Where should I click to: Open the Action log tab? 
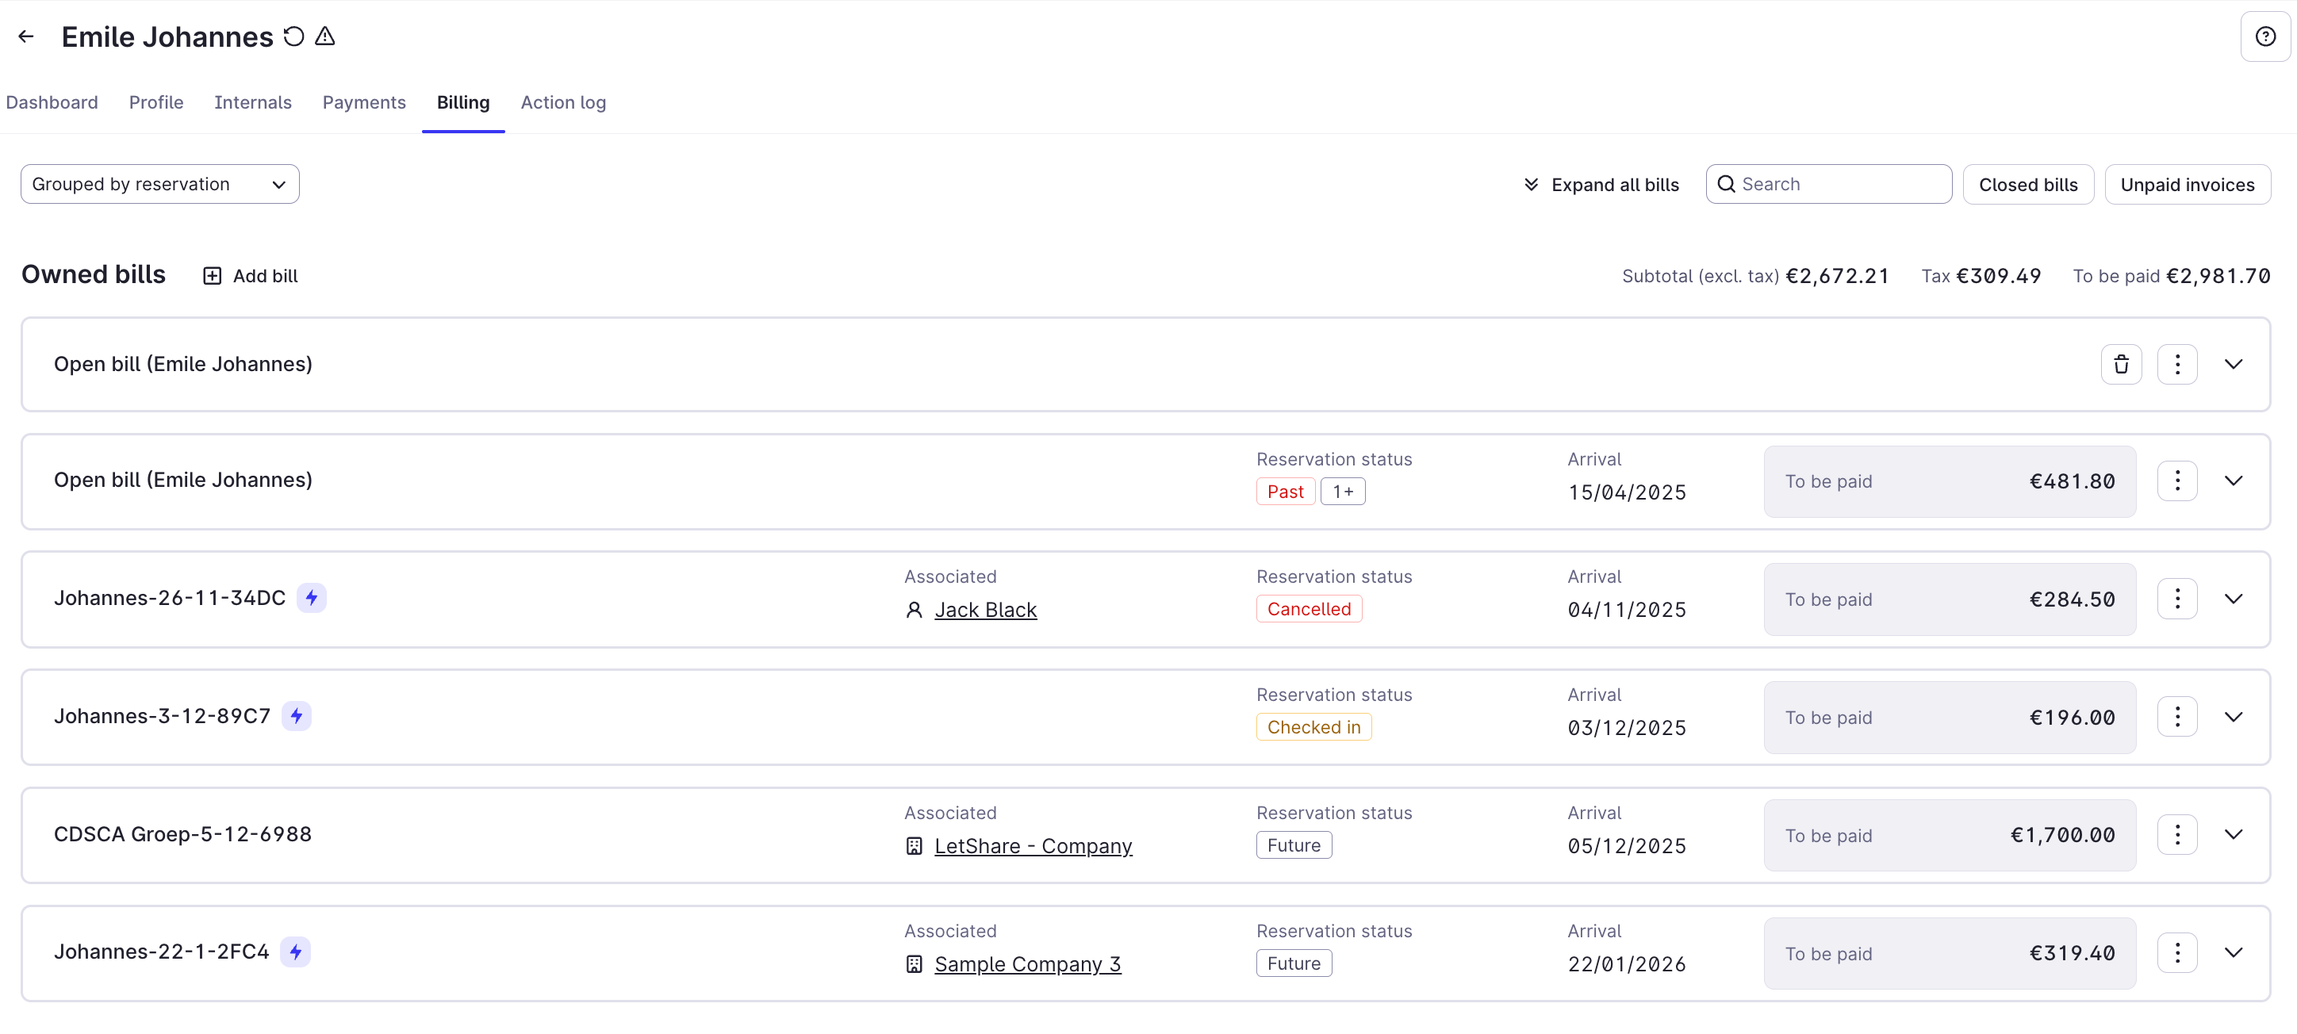tap(562, 102)
